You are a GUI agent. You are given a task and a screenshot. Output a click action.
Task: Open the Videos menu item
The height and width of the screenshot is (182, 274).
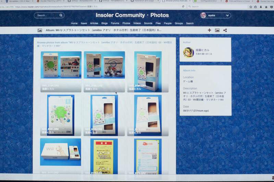(137, 23)
